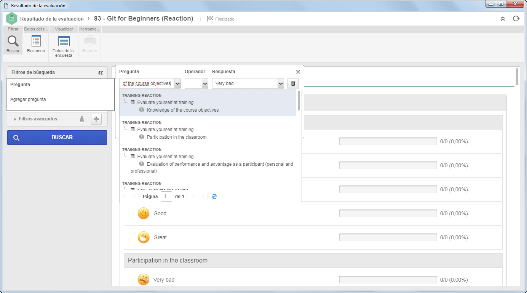
Task: Collapse the header with double up arrows
Action: (503, 19)
